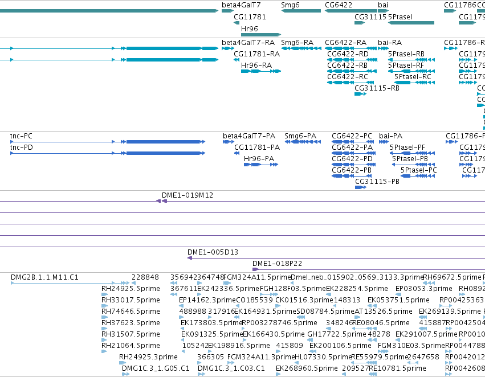
Task: Click the beta4GalT7-PA protein label
Action: [249, 136]
